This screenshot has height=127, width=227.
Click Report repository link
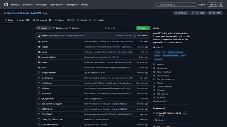(x=160, y=101)
